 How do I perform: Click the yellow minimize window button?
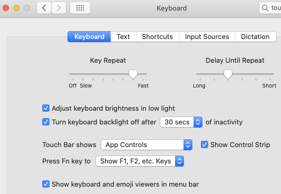tap(16, 8)
